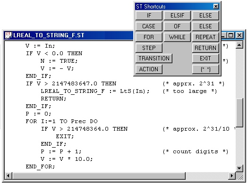247x183 pixels.
Task: Click 'LREAL_TO_STRING_F := LtS(In);' line
Action: [x=95, y=91]
